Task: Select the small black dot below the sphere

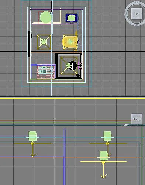Action: click(x=78, y=75)
